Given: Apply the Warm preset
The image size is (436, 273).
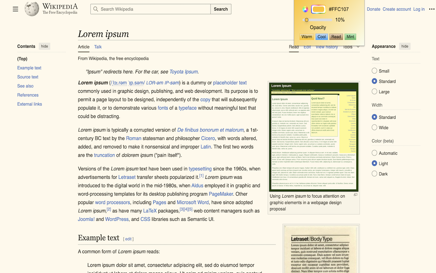Looking at the screenshot, I should click(x=307, y=37).
